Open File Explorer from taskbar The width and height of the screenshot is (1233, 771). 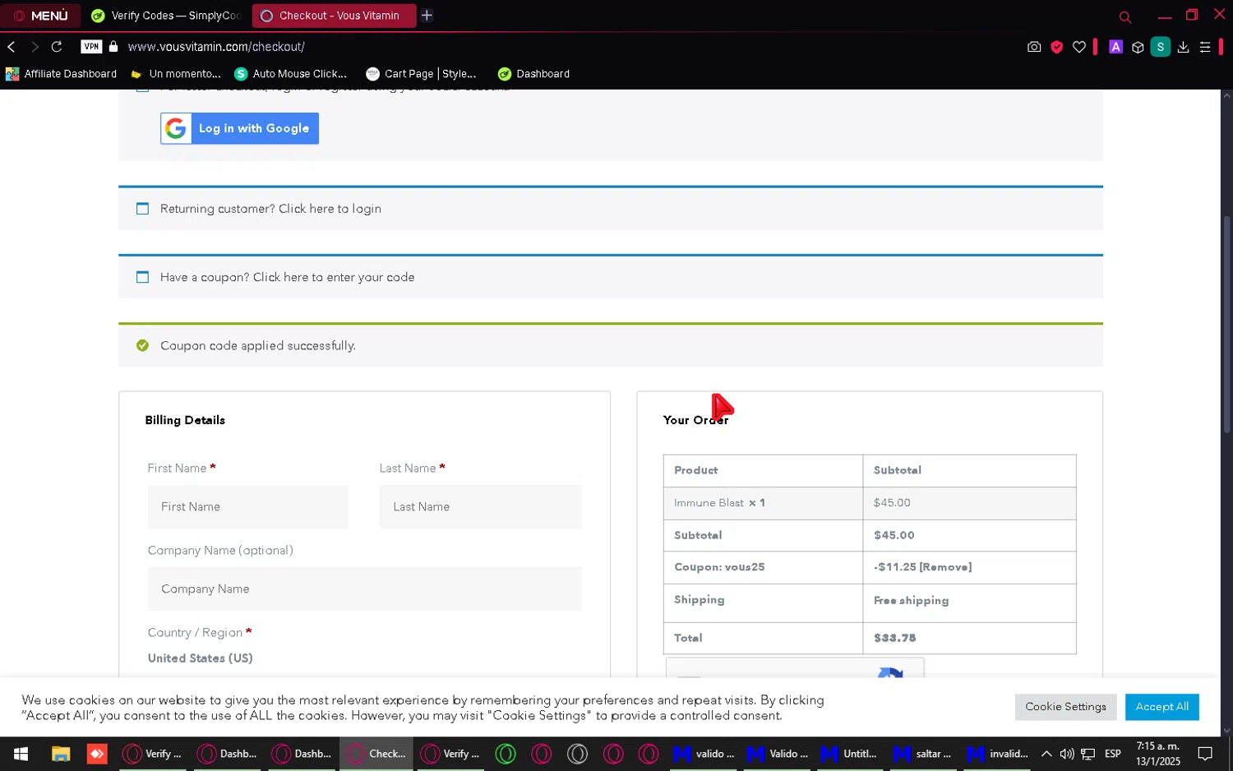coord(61,754)
